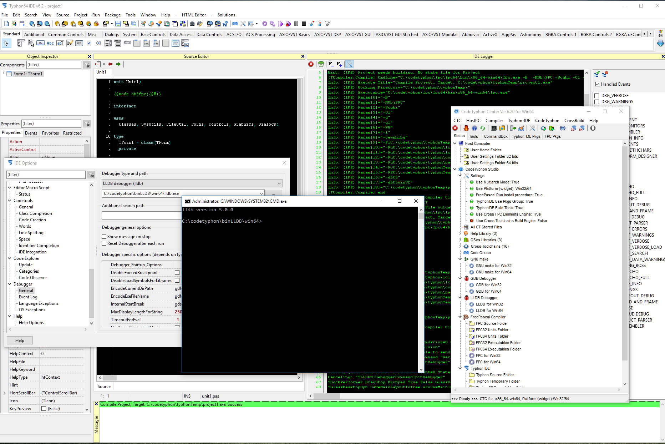The height and width of the screenshot is (444, 665).
Task: Click the F+ font increase icon in IDE Logger
Action: coord(339,64)
